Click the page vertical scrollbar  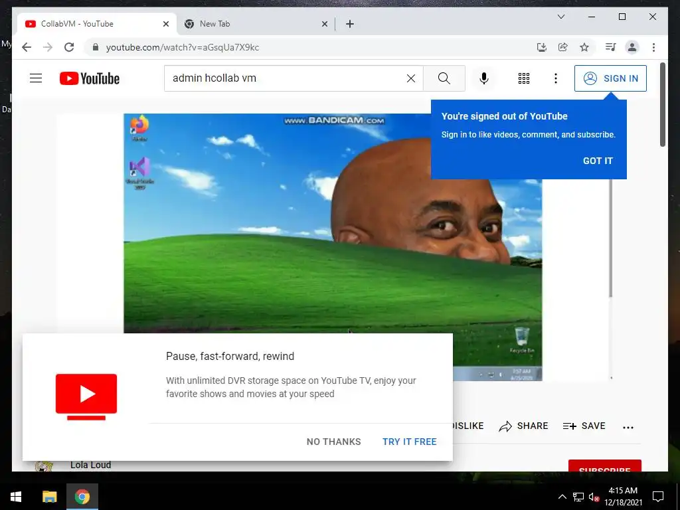click(x=663, y=104)
